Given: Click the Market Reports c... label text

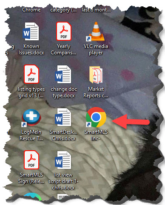Looking at the screenshot, I should (x=96, y=93).
